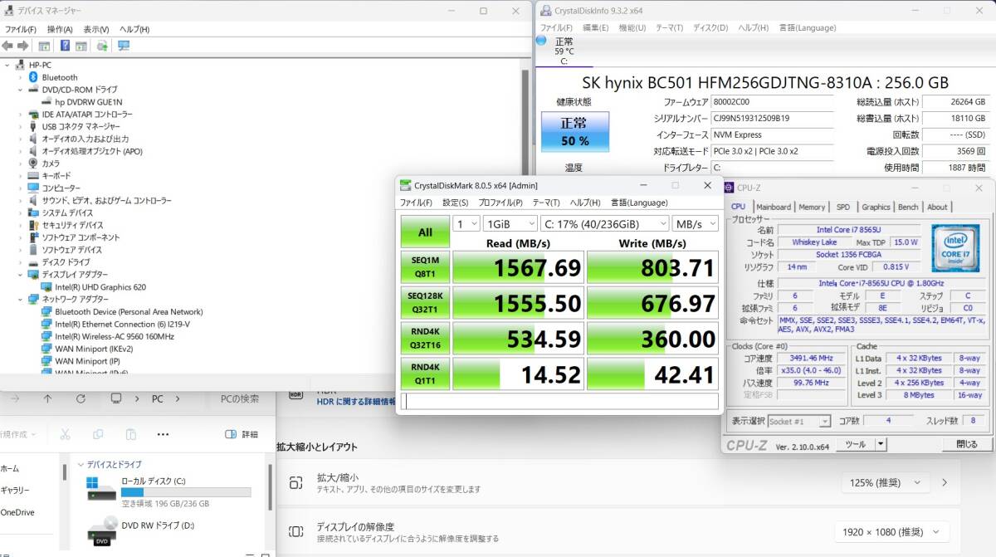996x557 pixels.
Task: Click the up arrow in File Explorer navigation
Action: click(47, 398)
